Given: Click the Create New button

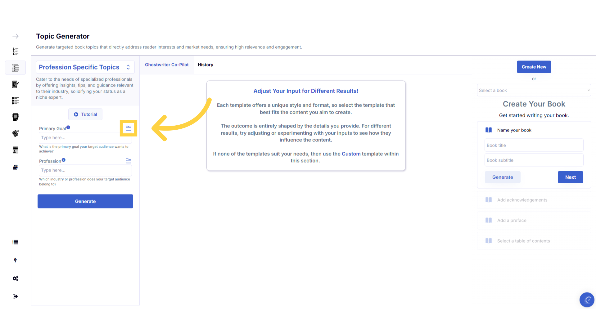Looking at the screenshot, I should [534, 67].
